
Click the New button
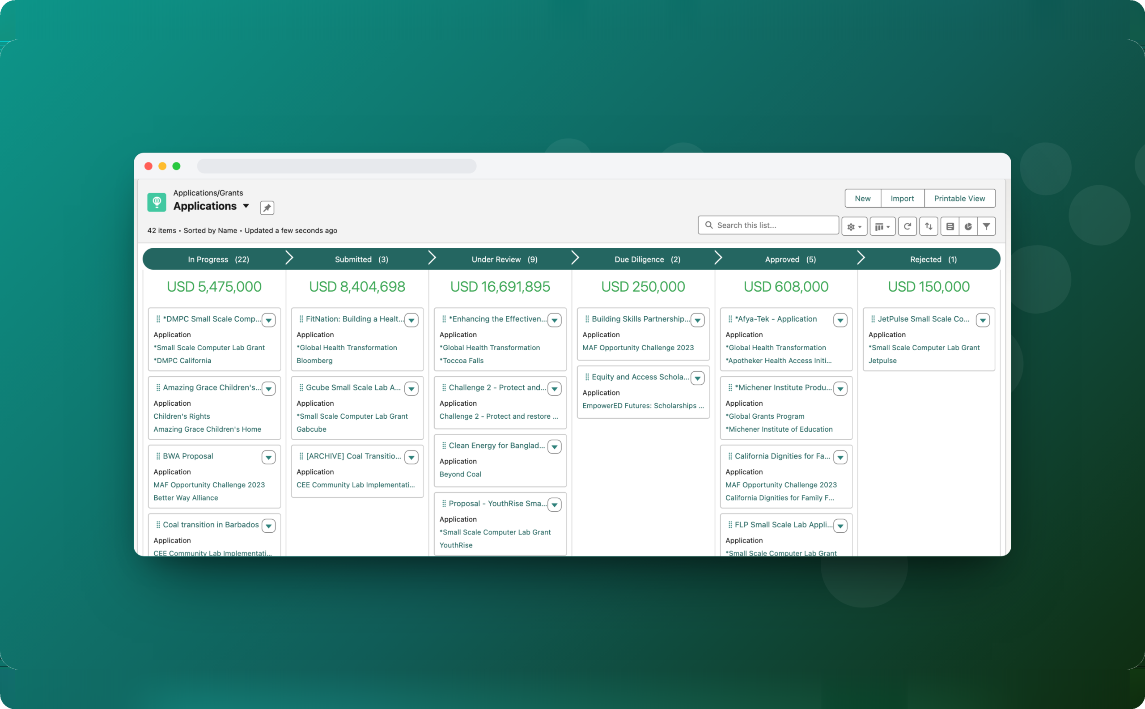pyautogui.click(x=862, y=198)
